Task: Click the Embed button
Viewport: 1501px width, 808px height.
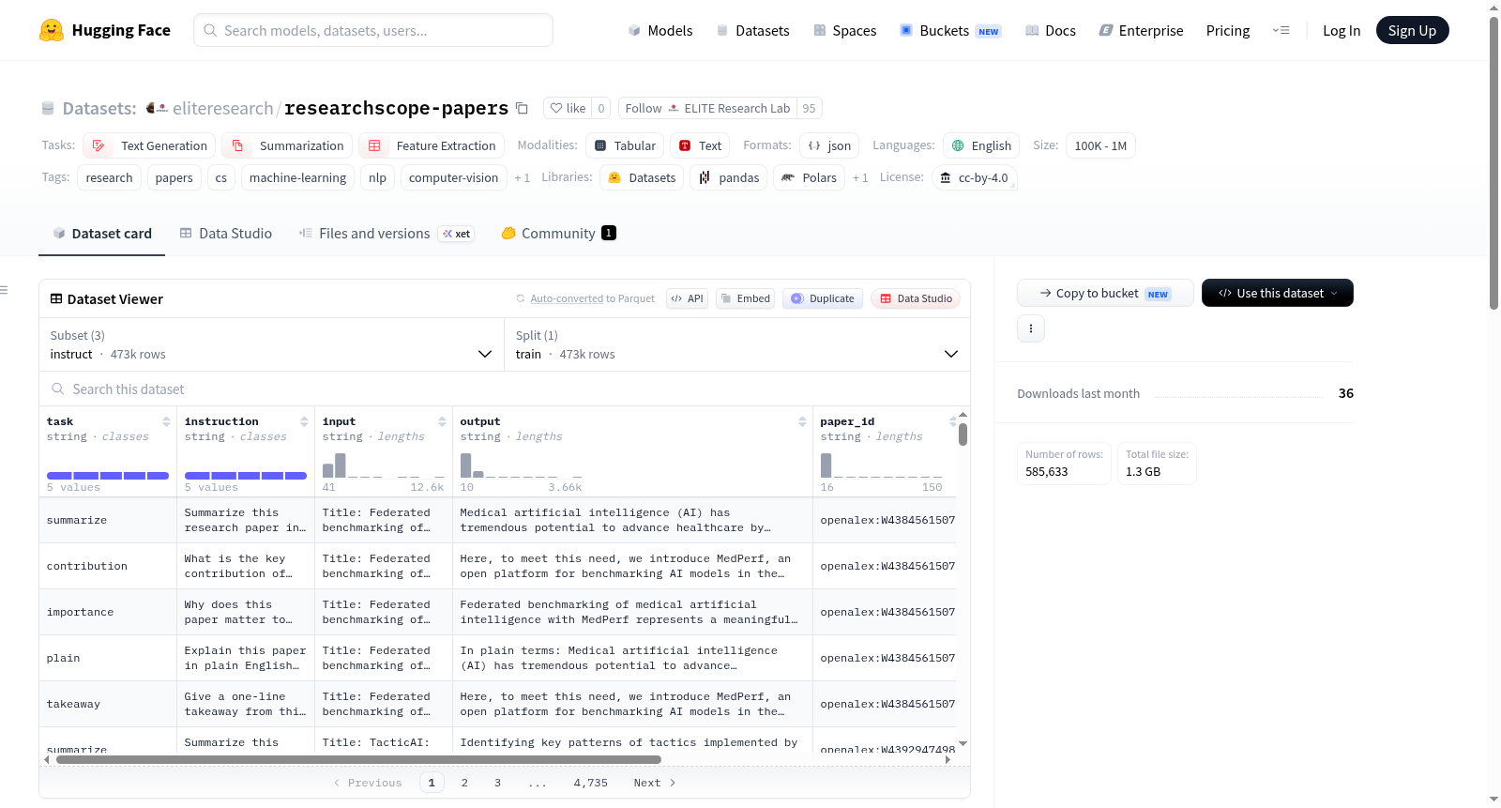Action: tap(744, 298)
